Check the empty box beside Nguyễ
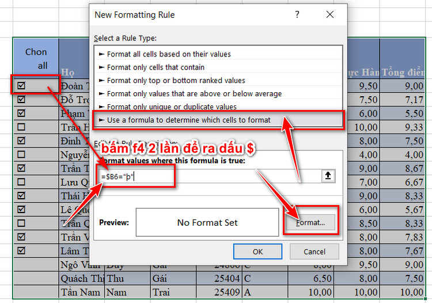The width and height of the screenshot is (432, 303). click(x=21, y=154)
